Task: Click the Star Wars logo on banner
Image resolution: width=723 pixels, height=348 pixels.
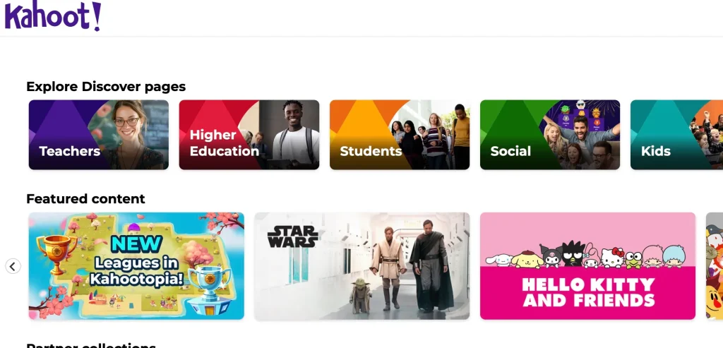Action: pyautogui.click(x=293, y=236)
